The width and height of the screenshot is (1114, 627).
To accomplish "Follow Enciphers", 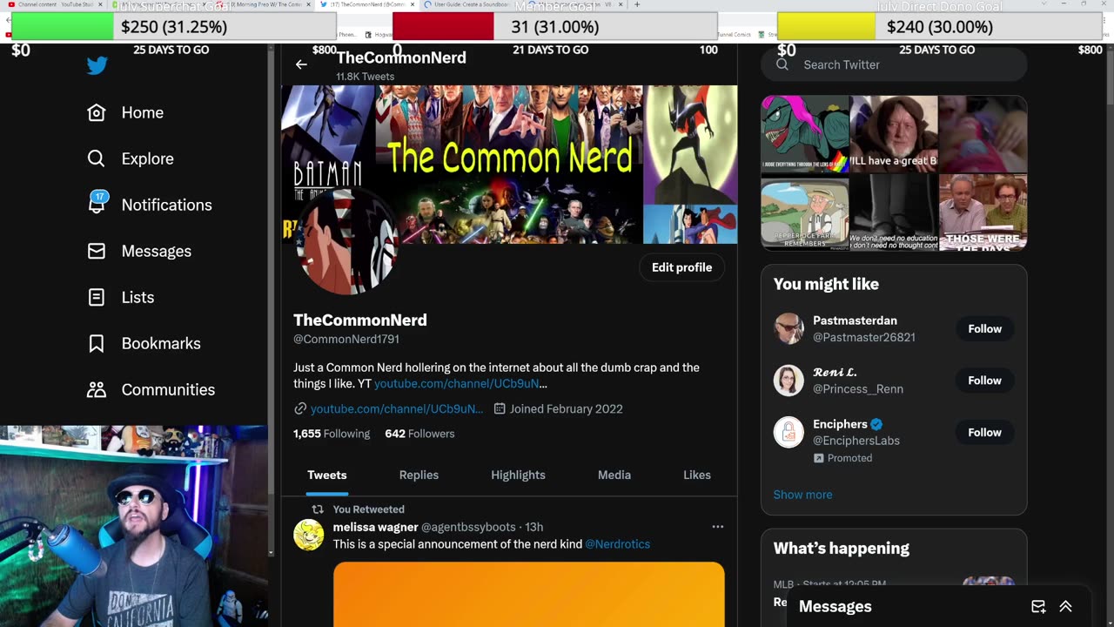I will (985, 432).
